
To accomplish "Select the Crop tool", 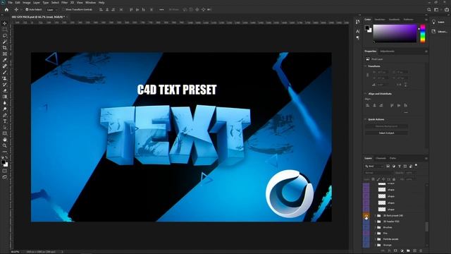I will tap(5, 48).
